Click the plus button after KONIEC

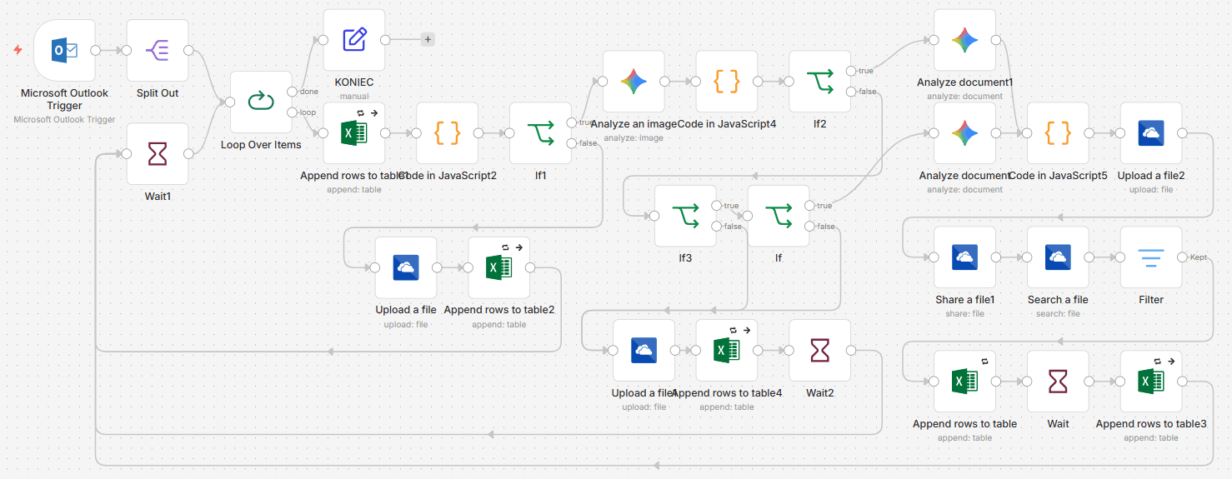[x=428, y=39]
